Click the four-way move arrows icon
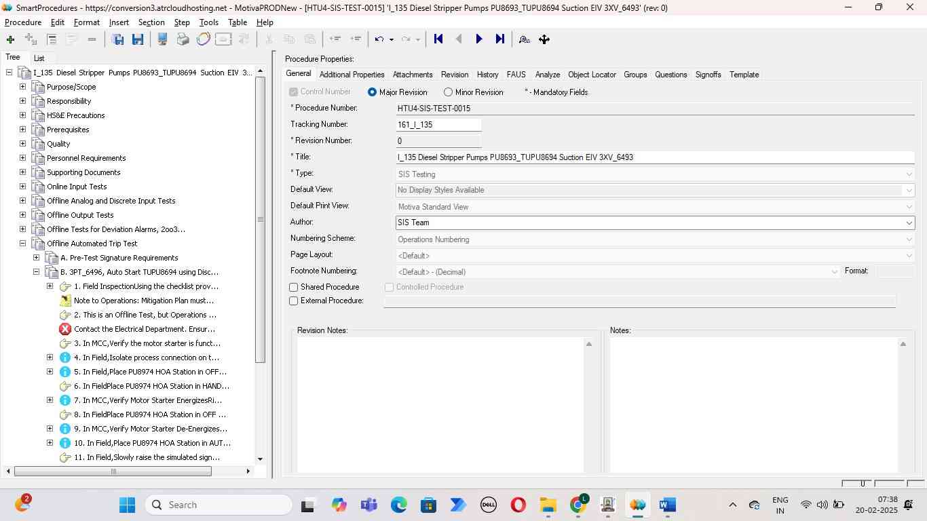Screen dimensions: 927x521 point(544,39)
